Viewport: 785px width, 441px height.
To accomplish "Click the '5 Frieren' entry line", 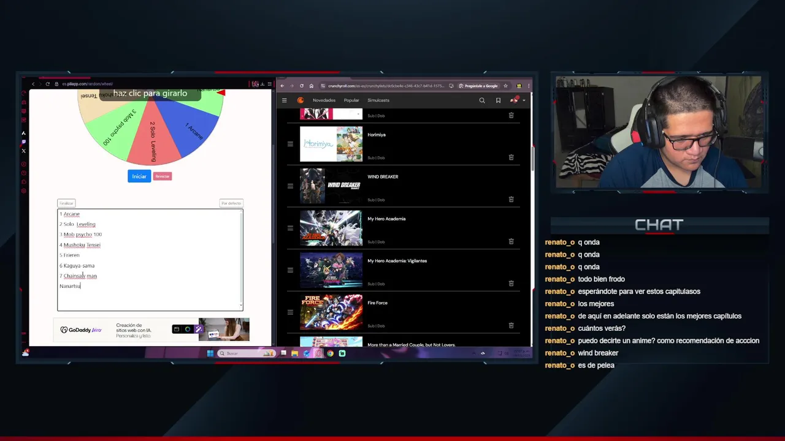I will pos(69,255).
